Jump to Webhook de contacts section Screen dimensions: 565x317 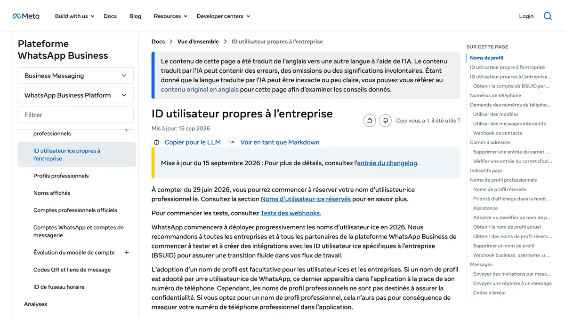[x=497, y=133]
